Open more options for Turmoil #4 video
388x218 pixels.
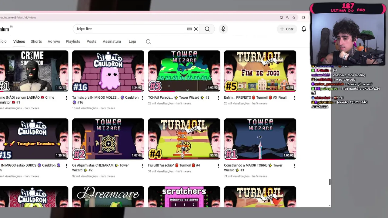(218, 166)
